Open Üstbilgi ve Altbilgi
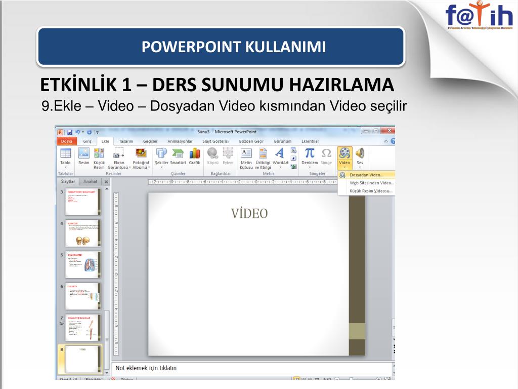 tap(263, 153)
